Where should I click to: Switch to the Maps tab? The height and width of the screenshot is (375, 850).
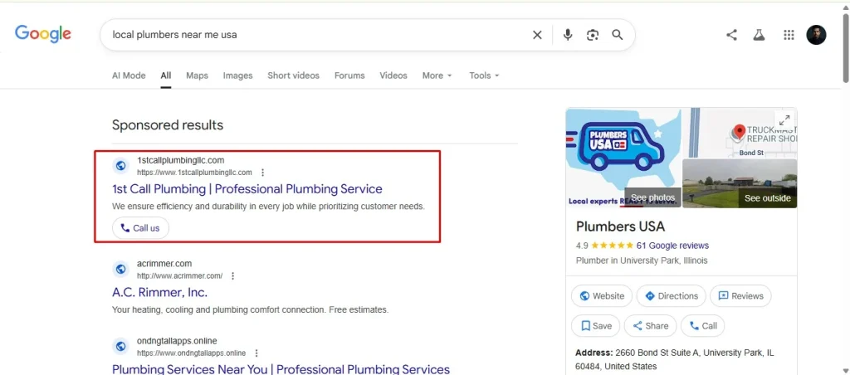click(x=197, y=75)
